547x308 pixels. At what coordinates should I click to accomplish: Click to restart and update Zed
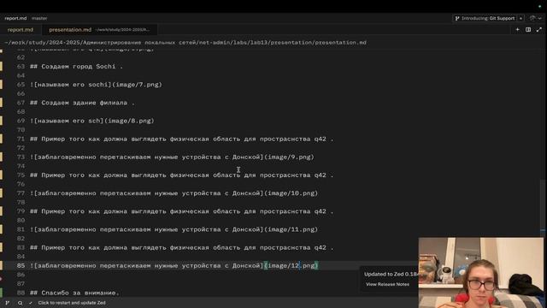72,303
